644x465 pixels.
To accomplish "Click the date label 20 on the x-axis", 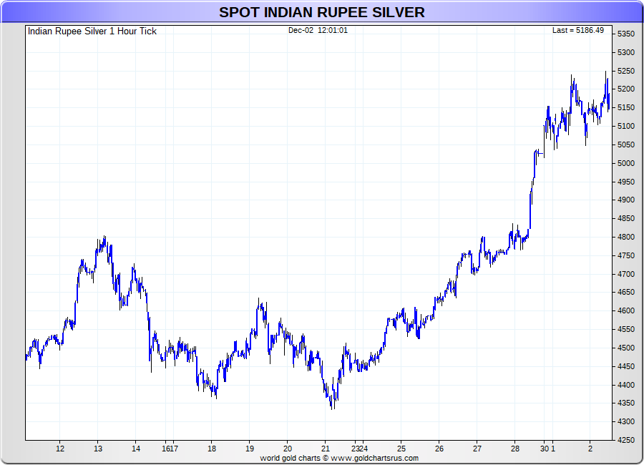I will click(x=288, y=449).
